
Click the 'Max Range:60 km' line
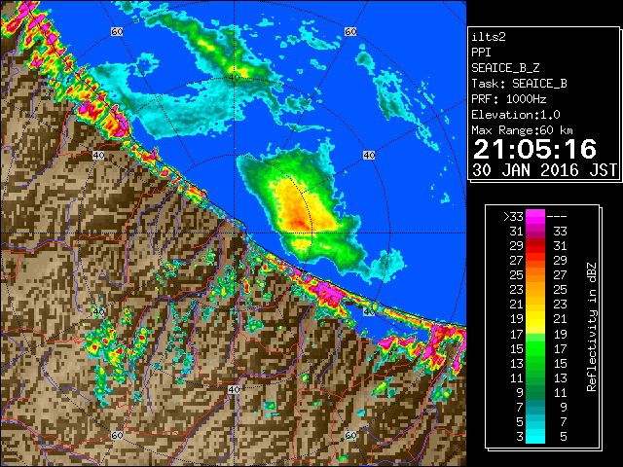coord(523,130)
